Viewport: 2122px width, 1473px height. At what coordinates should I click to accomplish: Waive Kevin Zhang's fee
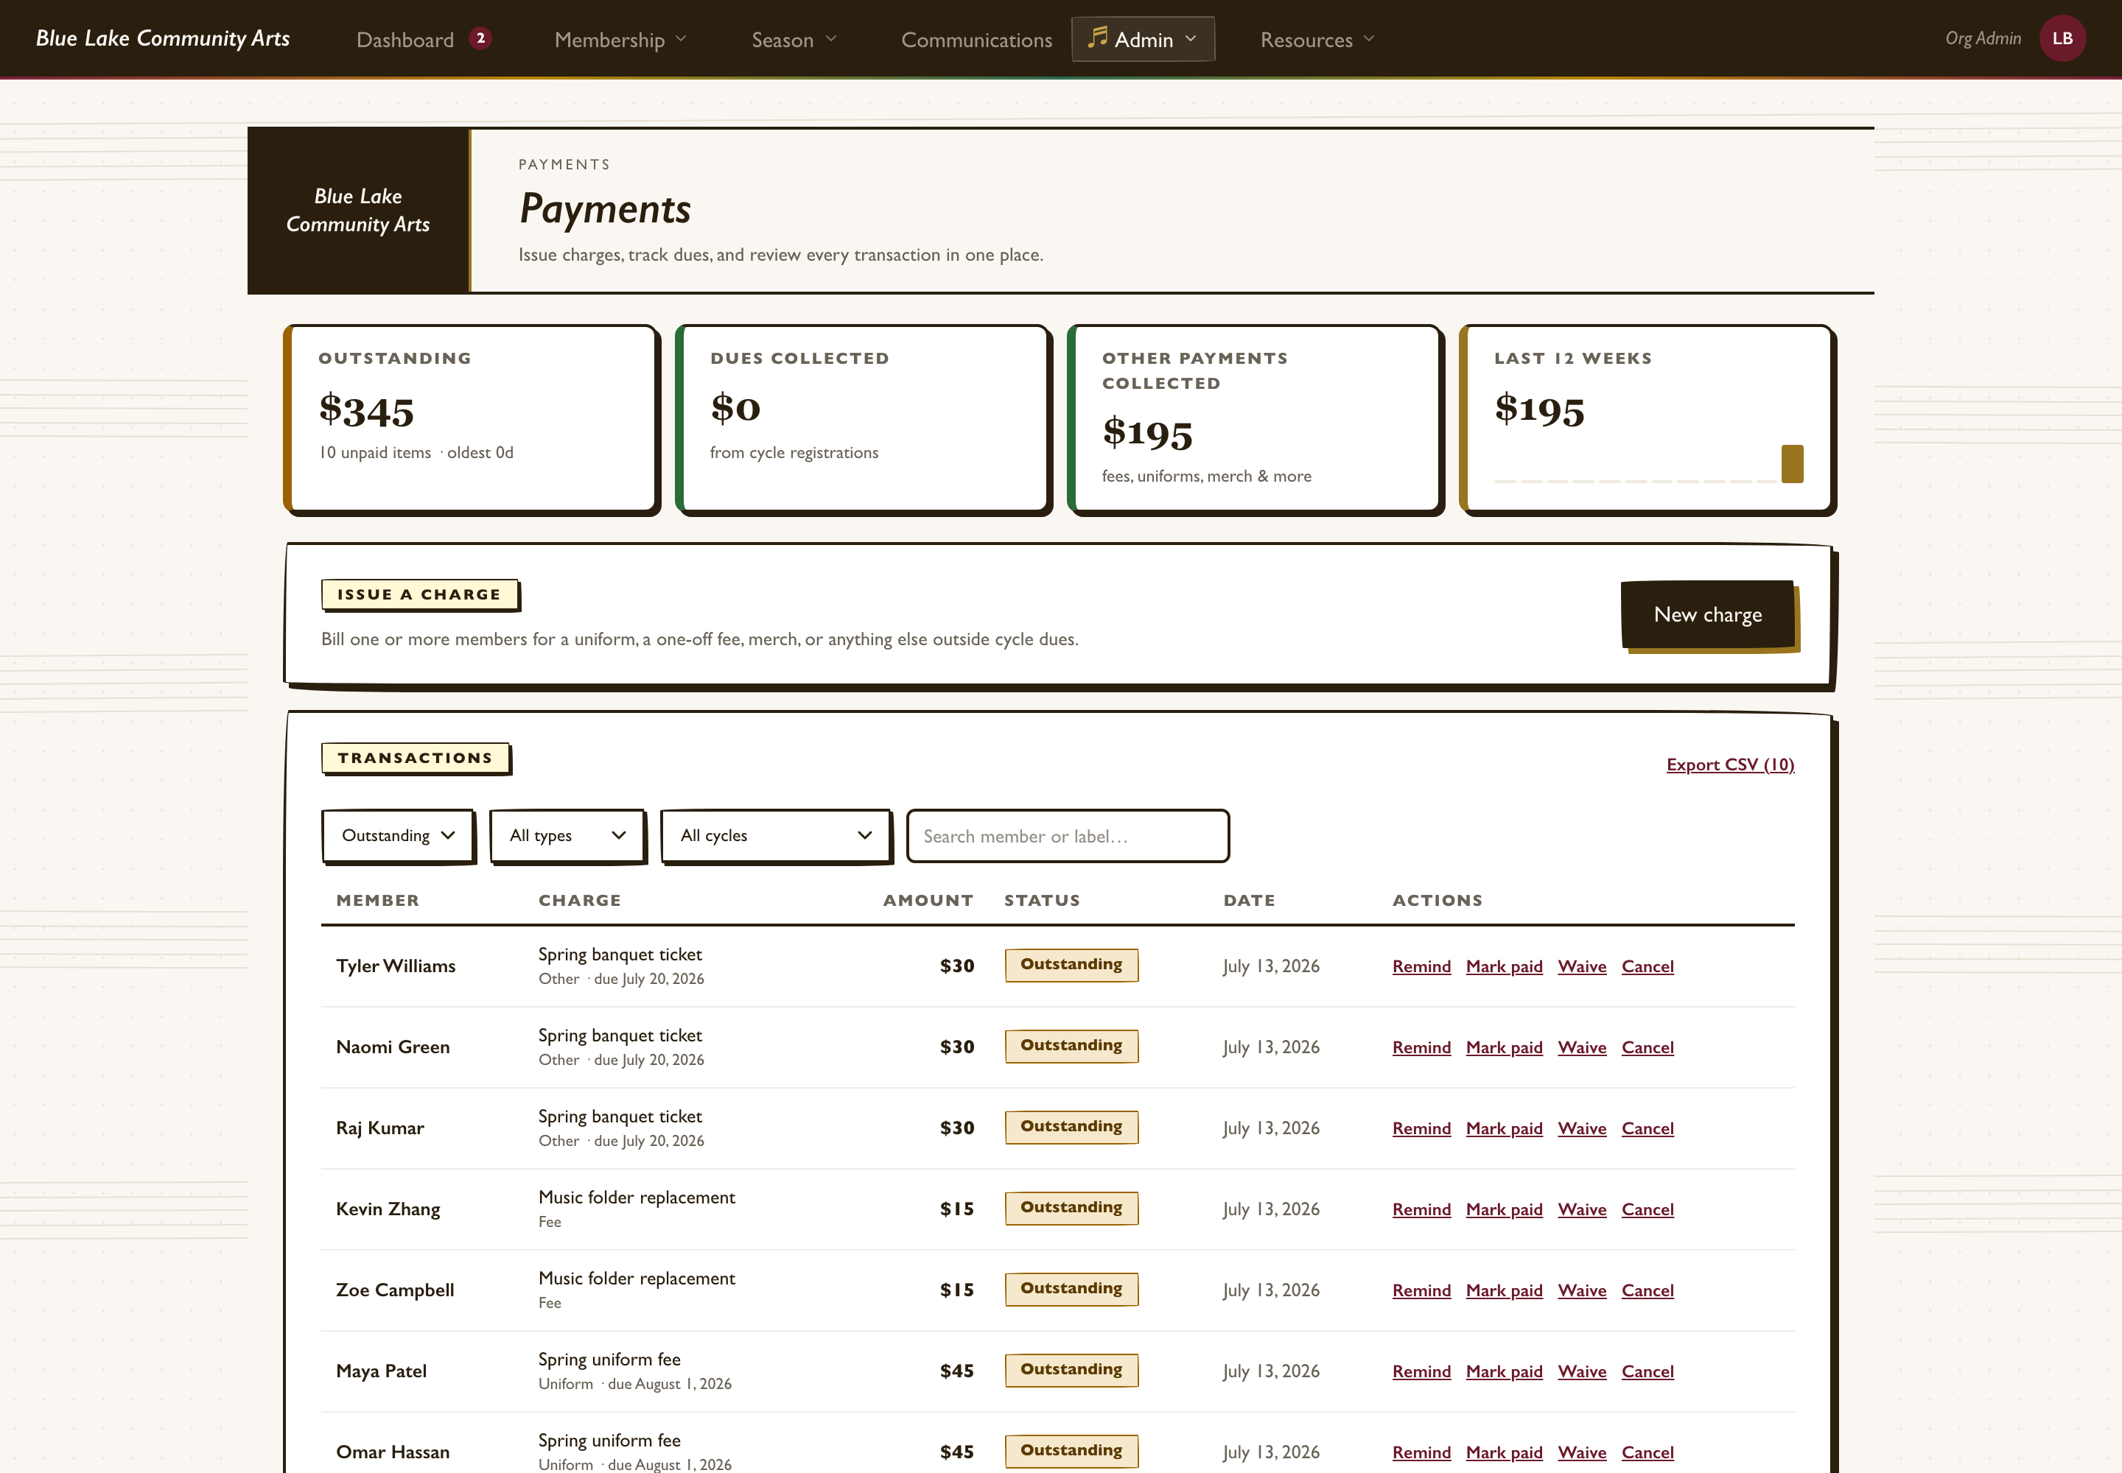1582,1210
